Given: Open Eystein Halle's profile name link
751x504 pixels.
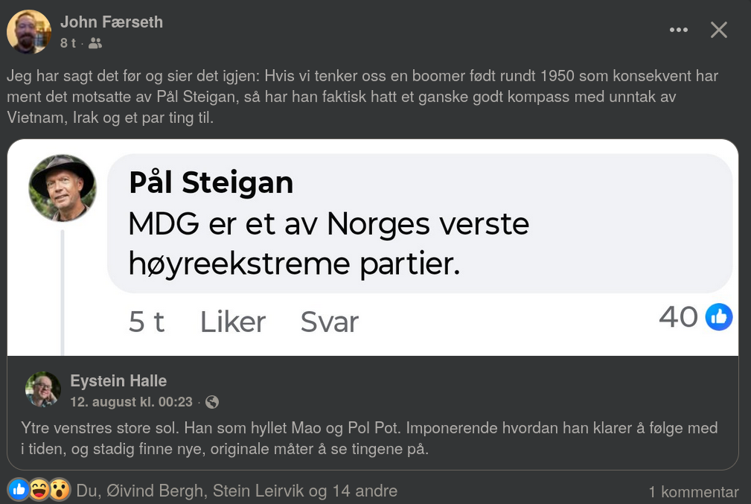Looking at the screenshot, I should pyautogui.click(x=118, y=381).
